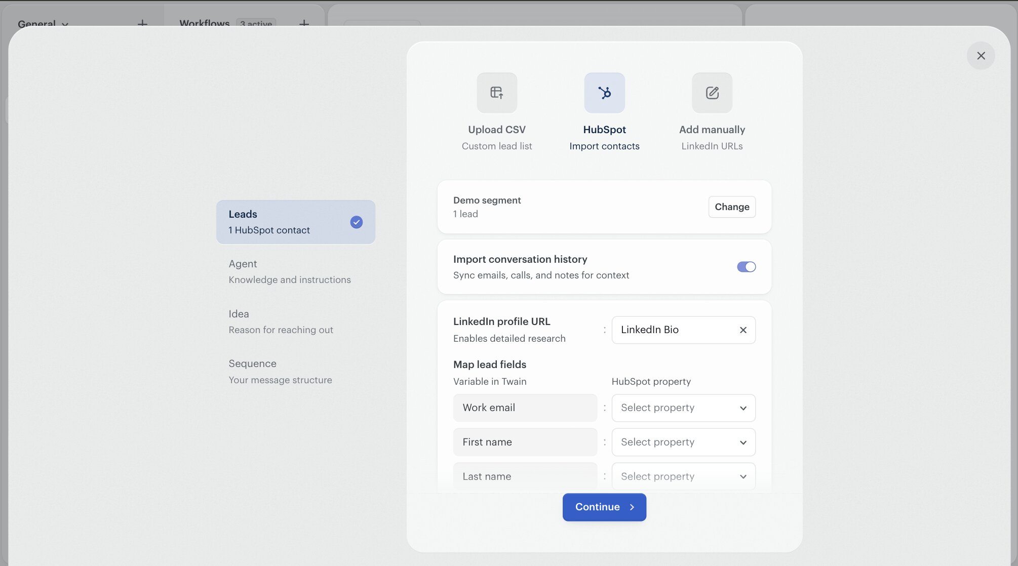Select the HubSpot import icon

click(x=604, y=93)
